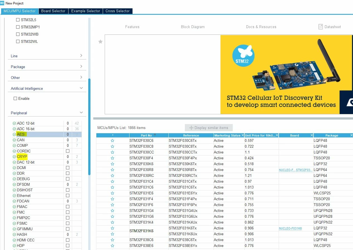Click the ADC 12-bit minimum count field
This screenshot has width=353, height=250.
[x=68, y=123]
